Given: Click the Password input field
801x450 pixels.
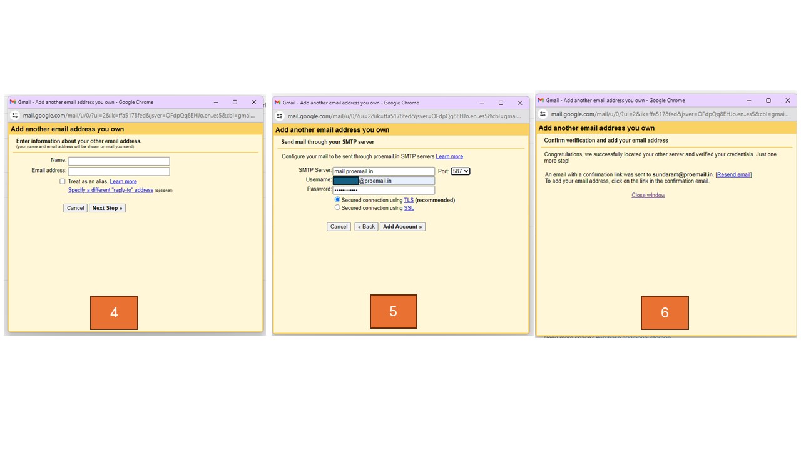Looking at the screenshot, I should (384, 190).
